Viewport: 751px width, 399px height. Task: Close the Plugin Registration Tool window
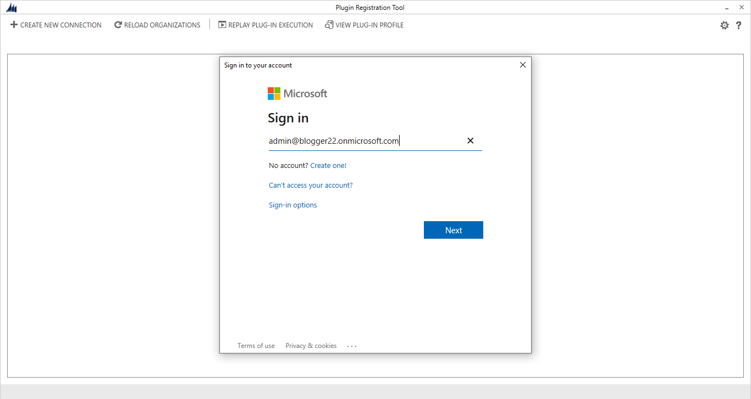[x=741, y=7]
